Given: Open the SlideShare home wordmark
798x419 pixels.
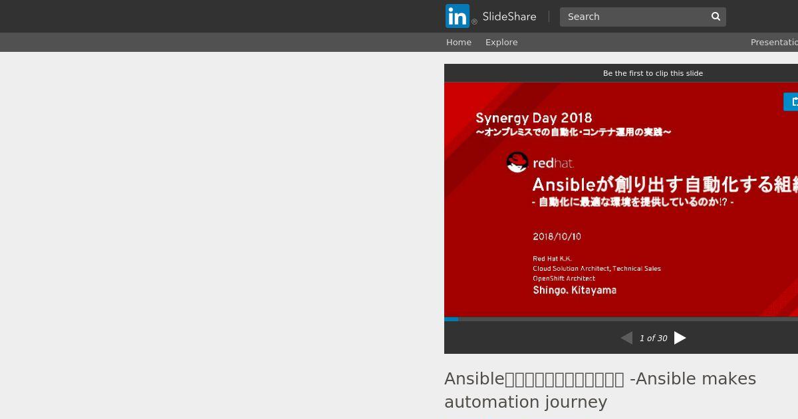Looking at the screenshot, I should tap(509, 17).
